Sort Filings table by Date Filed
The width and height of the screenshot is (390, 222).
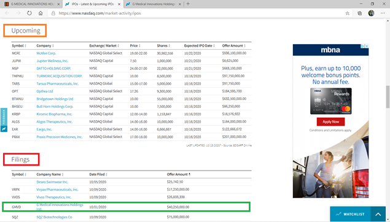98,174
